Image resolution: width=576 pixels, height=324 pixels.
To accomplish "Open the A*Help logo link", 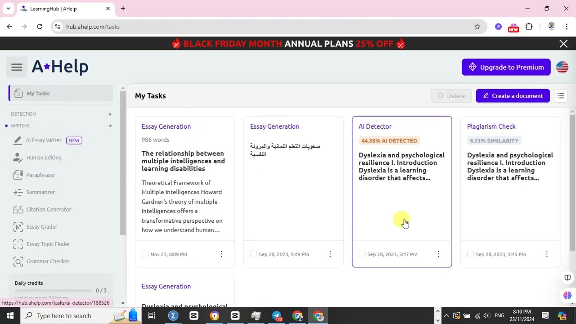I will [x=60, y=67].
